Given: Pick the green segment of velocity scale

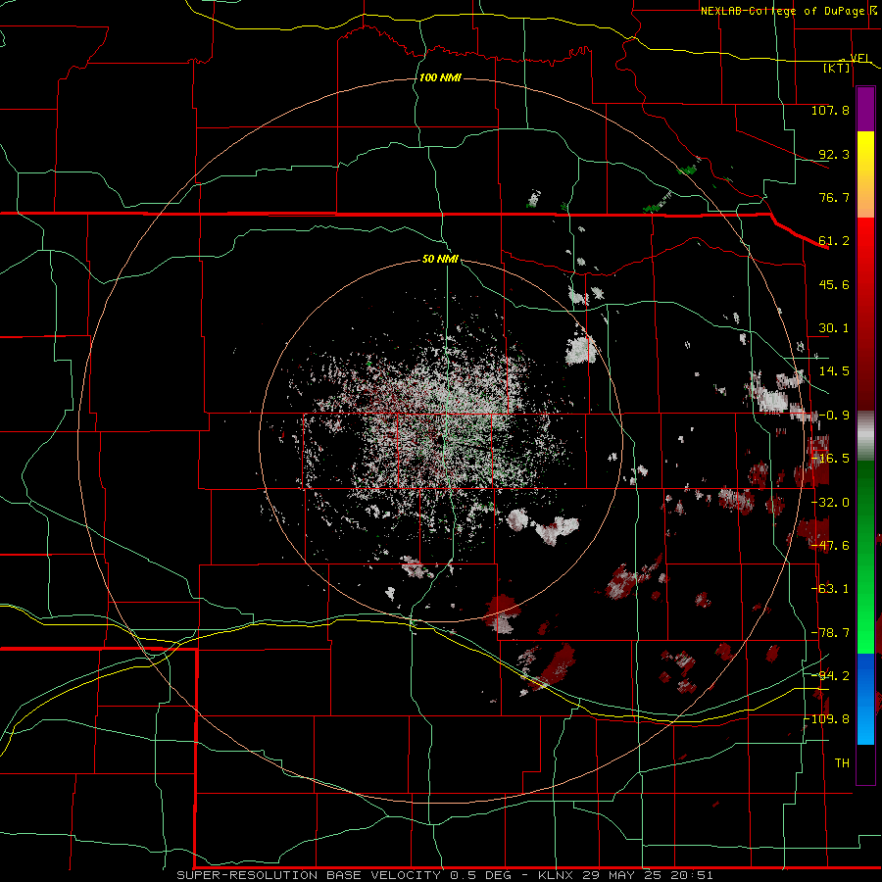Looking at the screenshot, I should (x=865, y=557).
